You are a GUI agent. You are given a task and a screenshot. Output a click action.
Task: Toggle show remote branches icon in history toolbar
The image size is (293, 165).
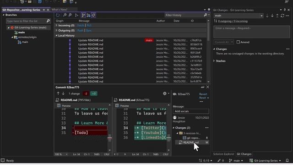(x=88, y=15)
